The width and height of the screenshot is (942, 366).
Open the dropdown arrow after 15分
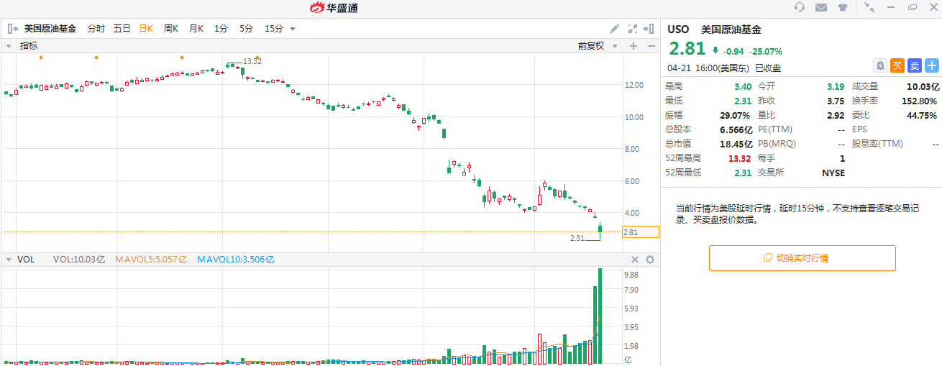click(x=292, y=29)
